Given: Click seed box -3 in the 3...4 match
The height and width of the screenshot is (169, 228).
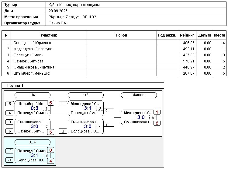Looking at the screenshot, I should [10, 151].
